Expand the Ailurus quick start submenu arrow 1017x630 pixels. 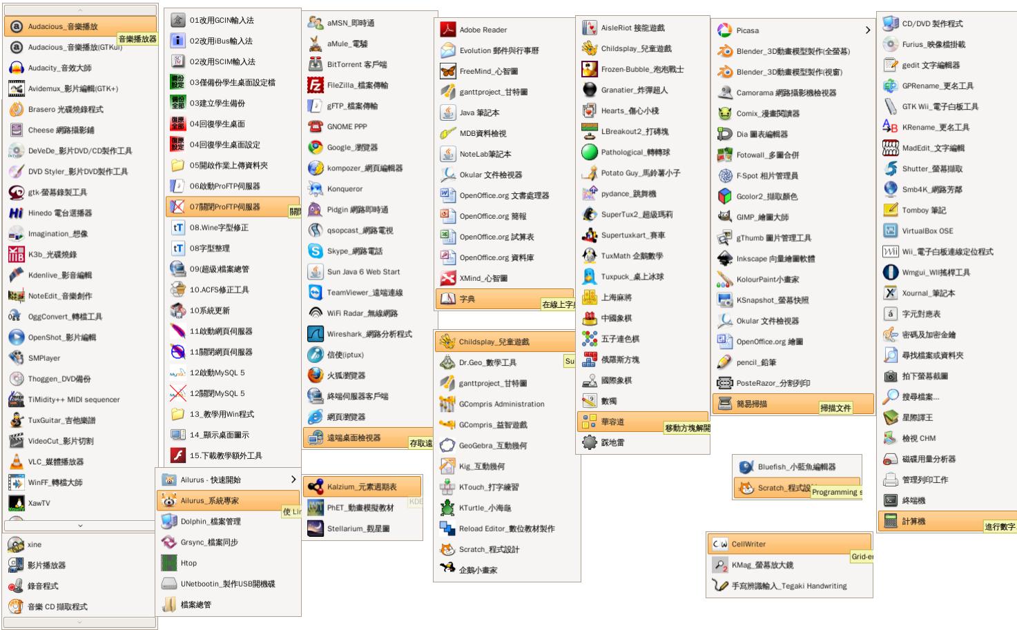293,480
